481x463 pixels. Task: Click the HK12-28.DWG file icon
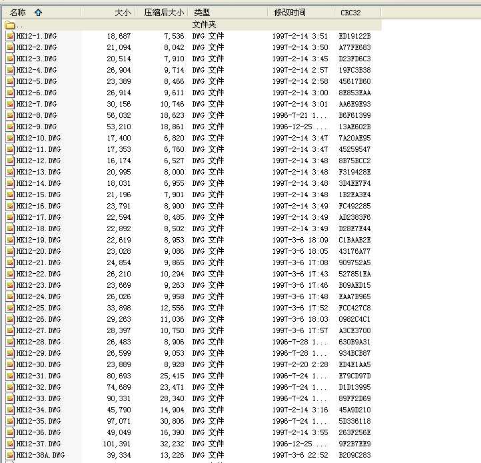[10, 342]
